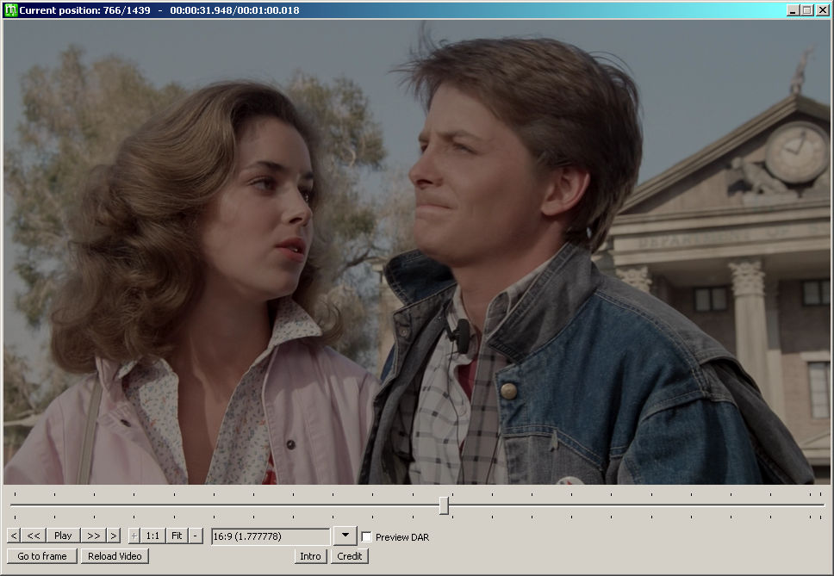Step forward one frame with '>' button

(113, 536)
